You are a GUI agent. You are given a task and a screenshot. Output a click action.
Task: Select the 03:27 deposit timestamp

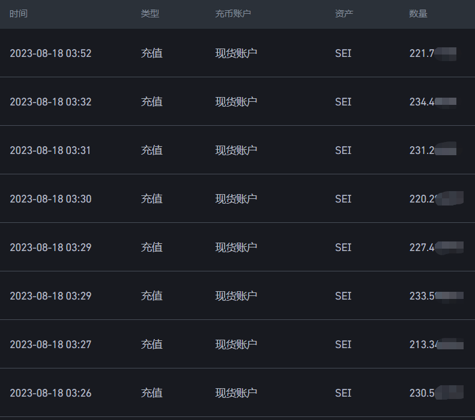point(50,345)
